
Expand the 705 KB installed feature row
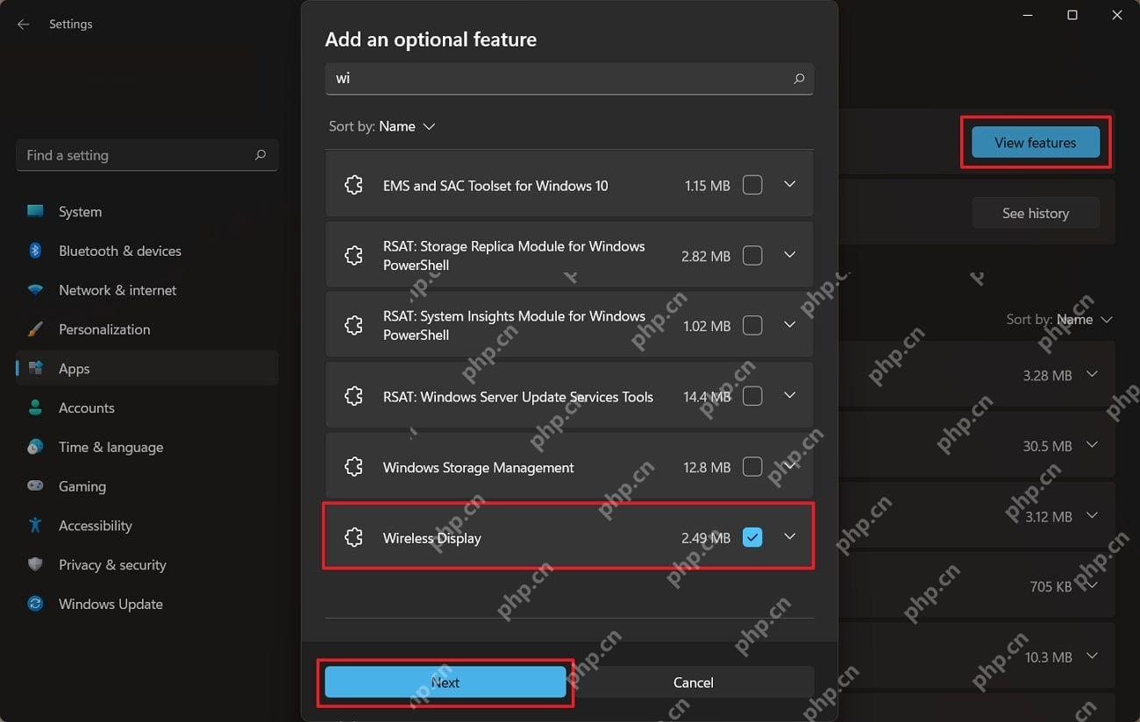(1092, 585)
